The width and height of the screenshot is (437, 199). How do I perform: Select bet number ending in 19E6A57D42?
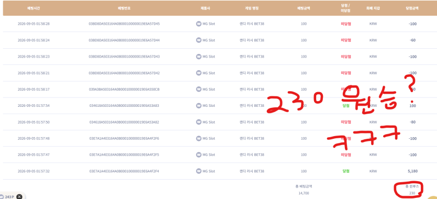(124, 73)
